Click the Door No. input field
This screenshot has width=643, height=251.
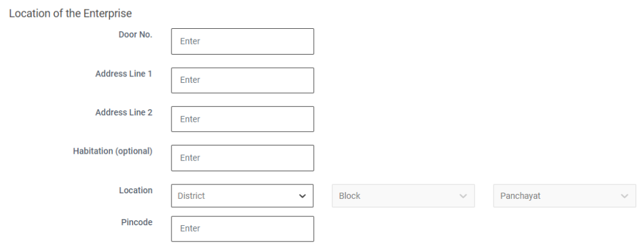coord(242,41)
